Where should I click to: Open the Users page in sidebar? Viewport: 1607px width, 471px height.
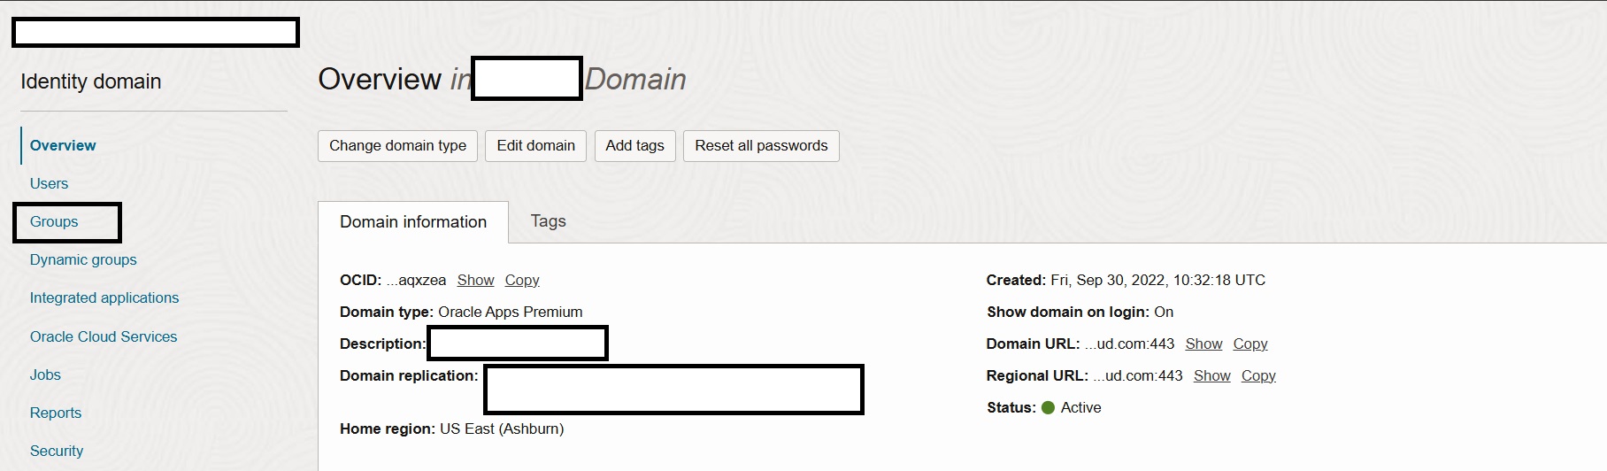(x=49, y=183)
